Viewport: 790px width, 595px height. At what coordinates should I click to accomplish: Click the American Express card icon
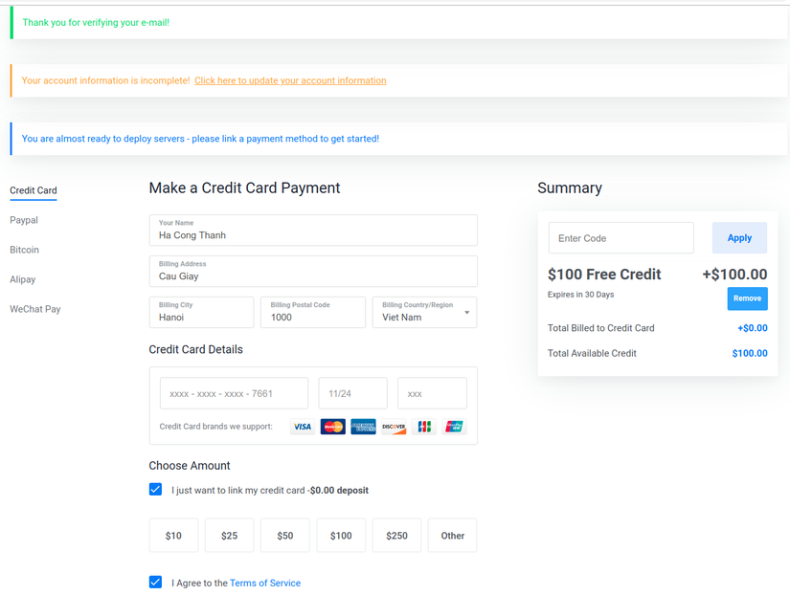point(363,427)
